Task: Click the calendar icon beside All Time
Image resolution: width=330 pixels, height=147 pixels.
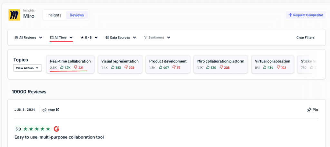Action: tap(52, 38)
